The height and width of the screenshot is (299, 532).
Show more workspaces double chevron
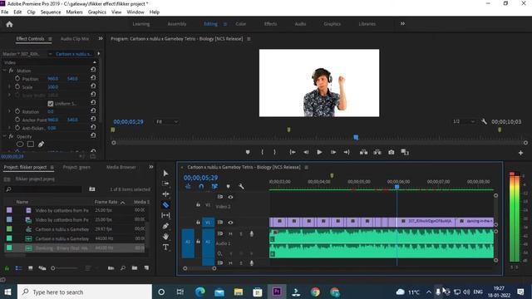[x=402, y=24]
